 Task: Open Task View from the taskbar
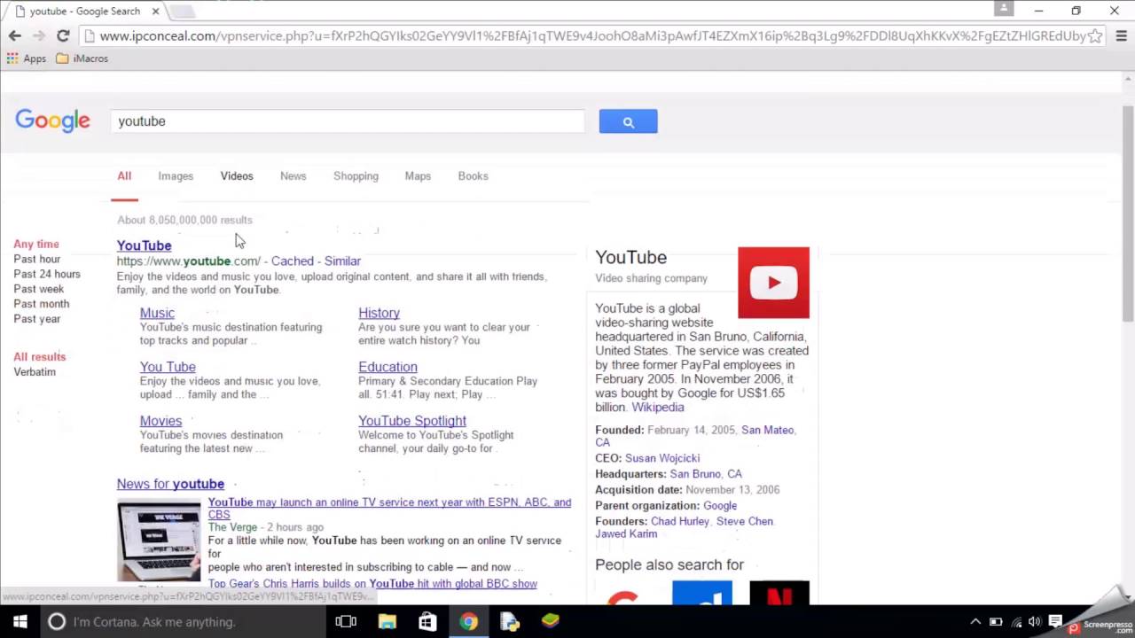pyautogui.click(x=346, y=621)
